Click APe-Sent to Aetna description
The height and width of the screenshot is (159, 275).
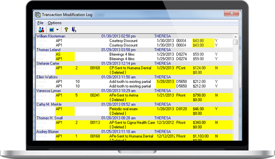point(124,95)
